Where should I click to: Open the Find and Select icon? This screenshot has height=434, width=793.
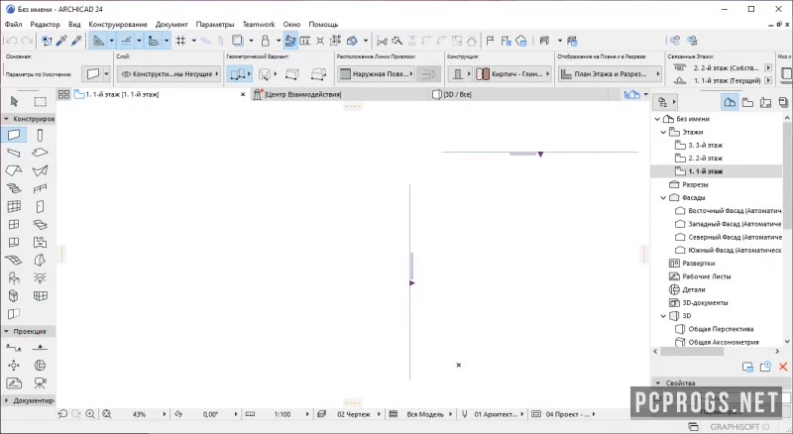(47, 41)
